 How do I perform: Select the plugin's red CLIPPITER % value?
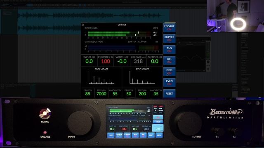[x=106, y=61]
